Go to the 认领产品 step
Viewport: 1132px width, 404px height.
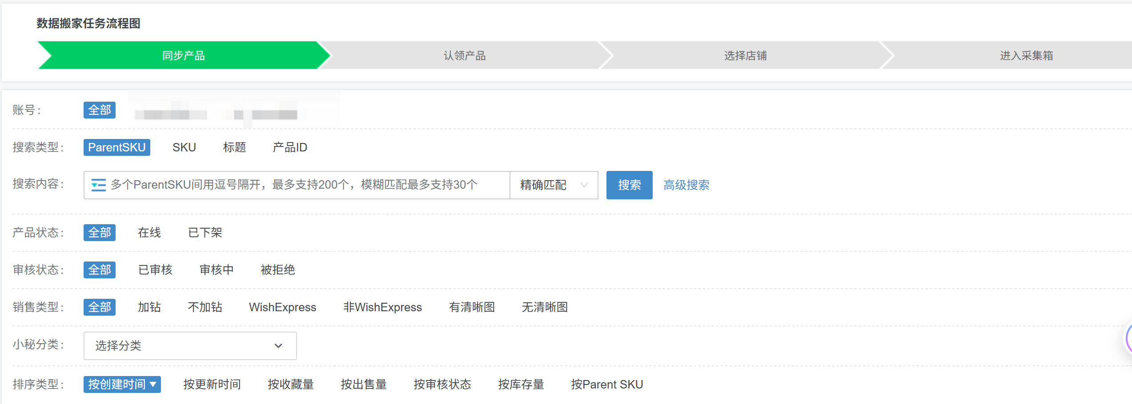pyautogui.click(x=464, y=55)
